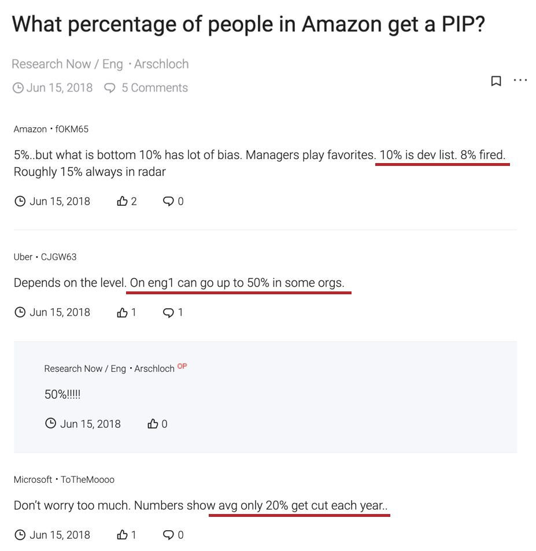Click the comment bubble next to 5 Comments
Screen dimensions: 536x551
click(109, 87)
